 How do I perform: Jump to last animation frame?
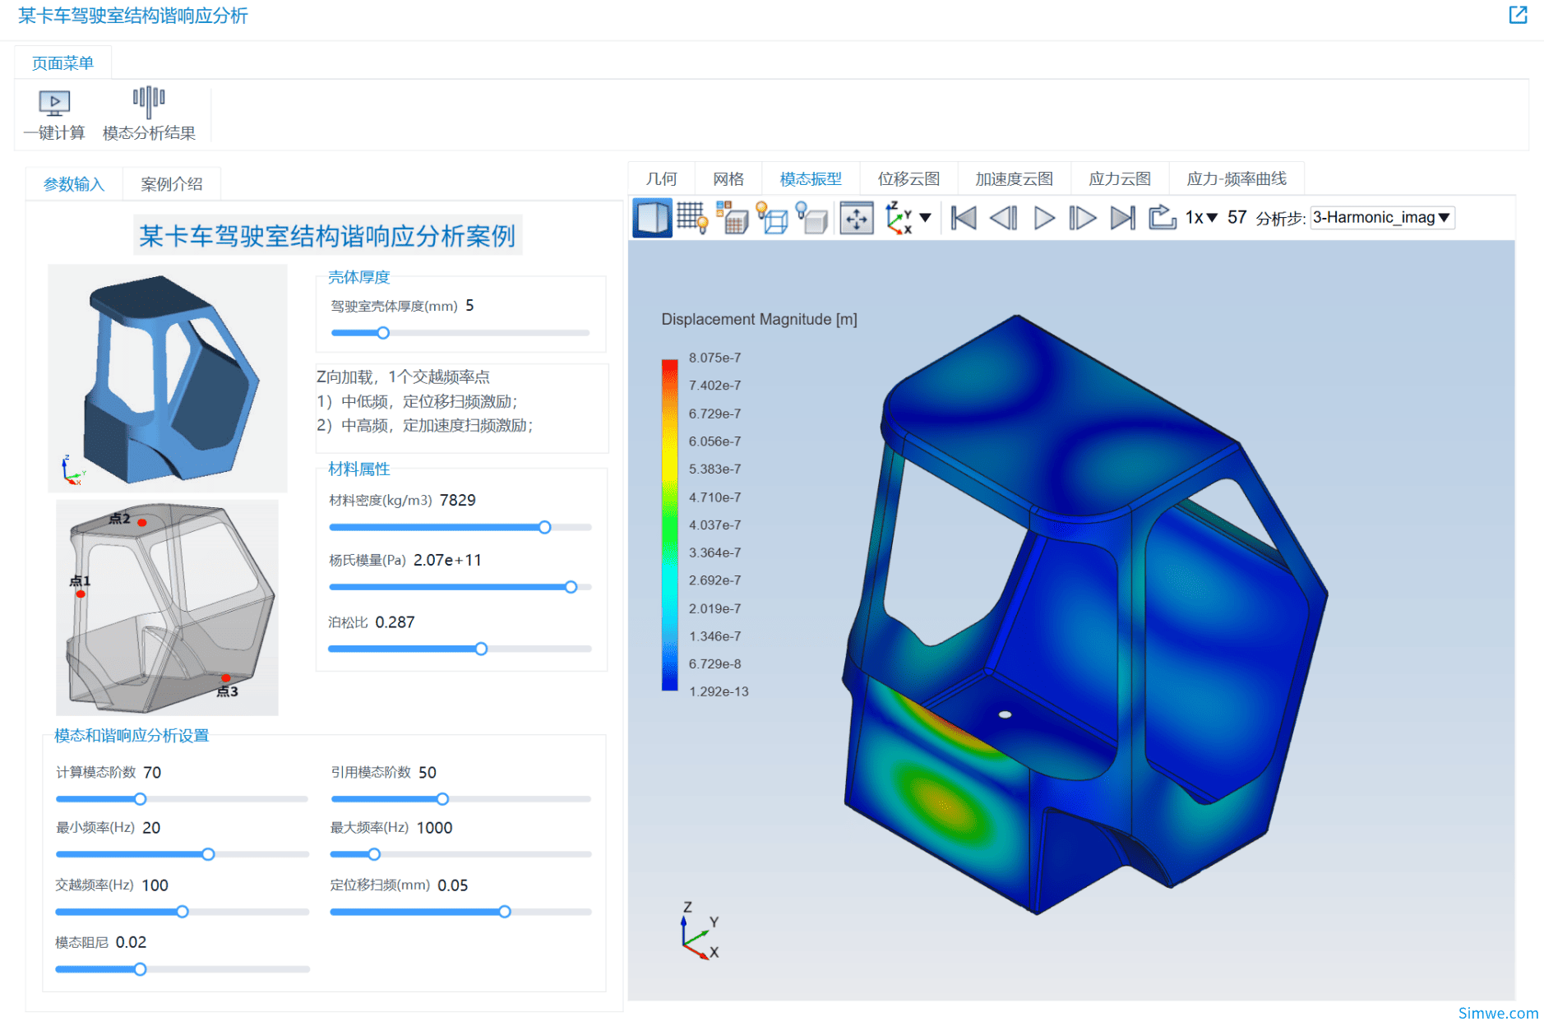[x=1122, y=218]
